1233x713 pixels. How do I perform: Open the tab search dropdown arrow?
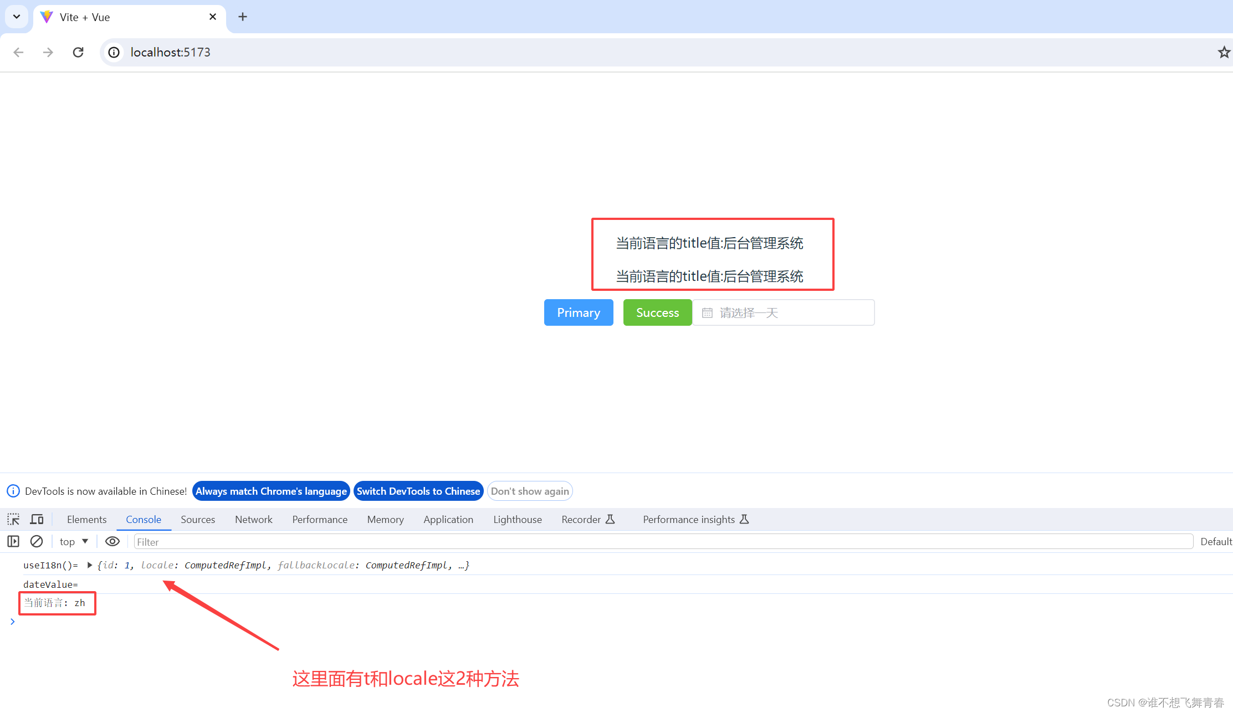coord(17,17)
